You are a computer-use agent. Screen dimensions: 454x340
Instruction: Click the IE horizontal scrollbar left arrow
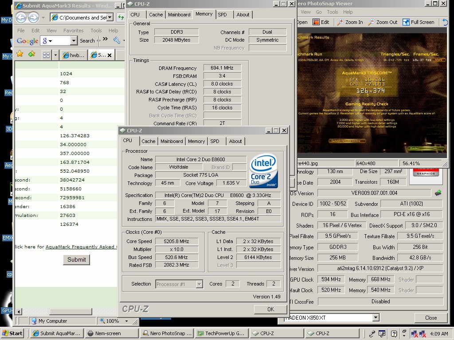point(19,312)
